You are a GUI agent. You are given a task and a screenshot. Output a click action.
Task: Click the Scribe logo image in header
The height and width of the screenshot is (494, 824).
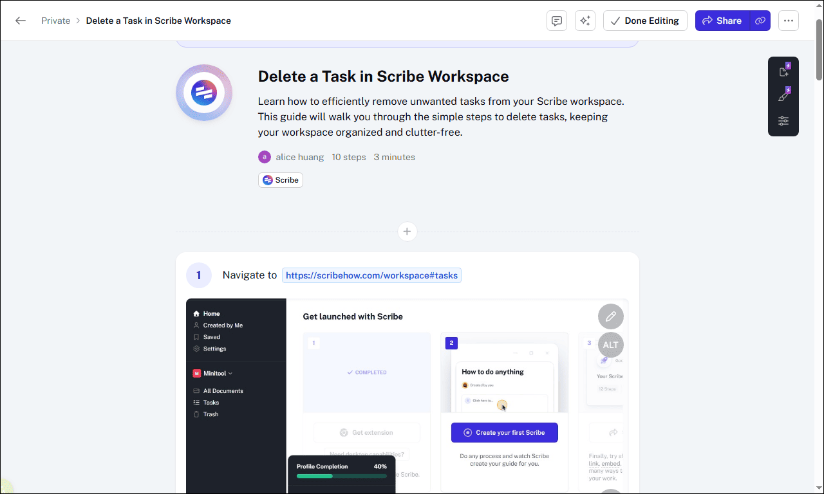[x=204, y=93]
